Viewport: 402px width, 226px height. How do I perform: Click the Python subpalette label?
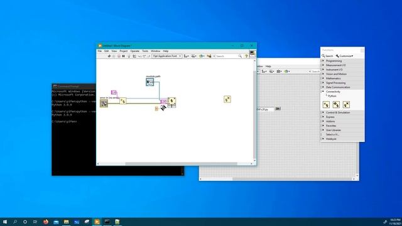pyautogui.click(x=332, y=96)
